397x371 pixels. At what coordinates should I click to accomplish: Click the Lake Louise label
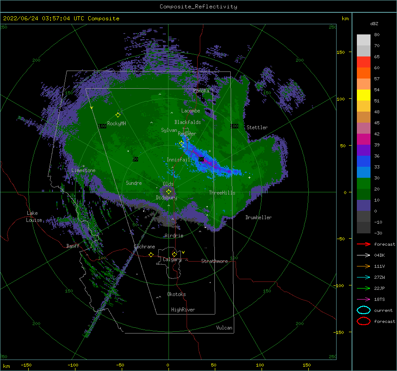[x=34, y=217]
